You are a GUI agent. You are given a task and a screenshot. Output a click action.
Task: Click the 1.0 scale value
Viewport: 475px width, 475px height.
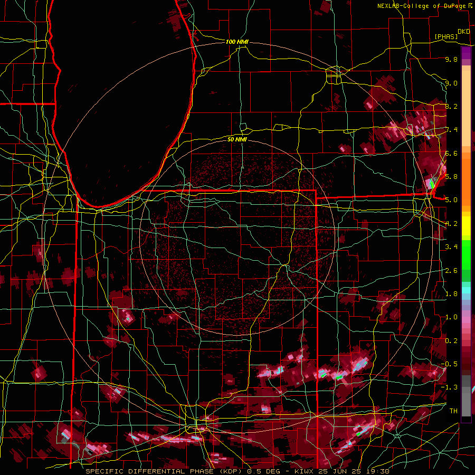pyautogui.click(x=451, y=317)
